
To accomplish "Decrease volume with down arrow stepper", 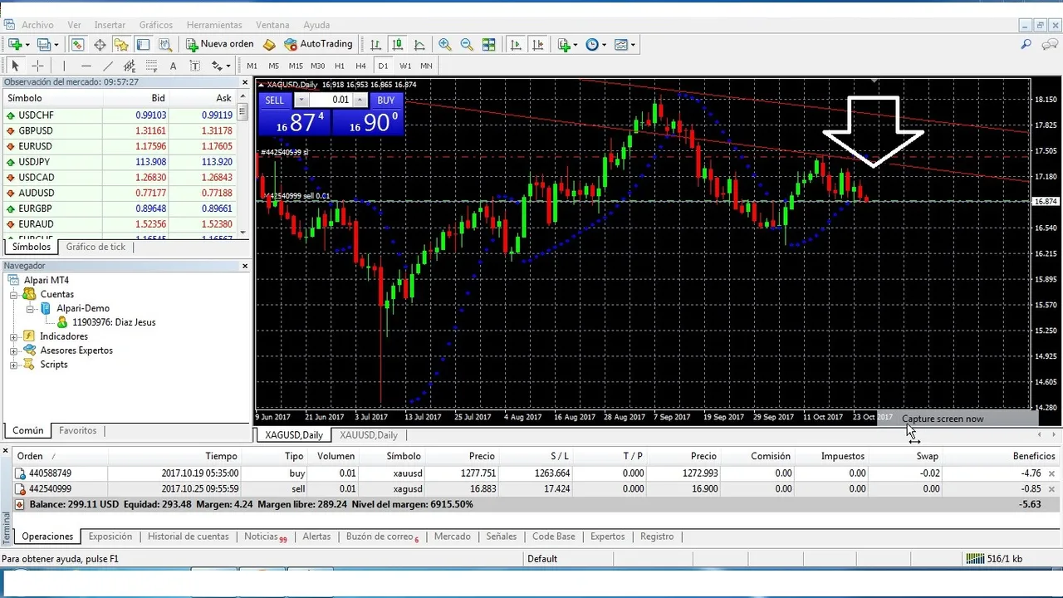I will [301, 100].
